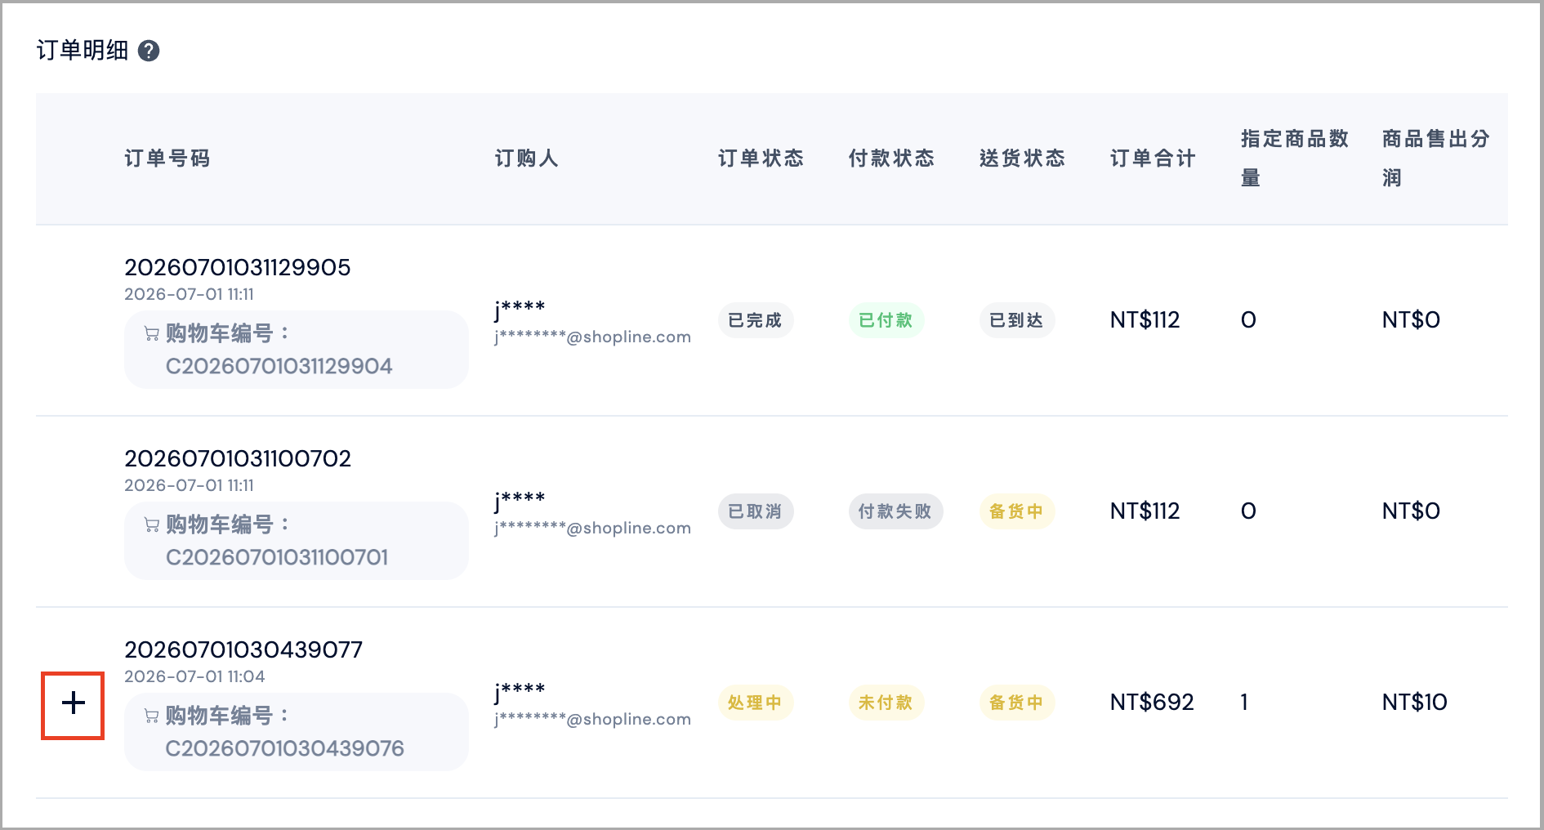Screen dimensions: 1544x830
Task: Click NT$112 total of order 20260701031100702
Action: 1145,511
